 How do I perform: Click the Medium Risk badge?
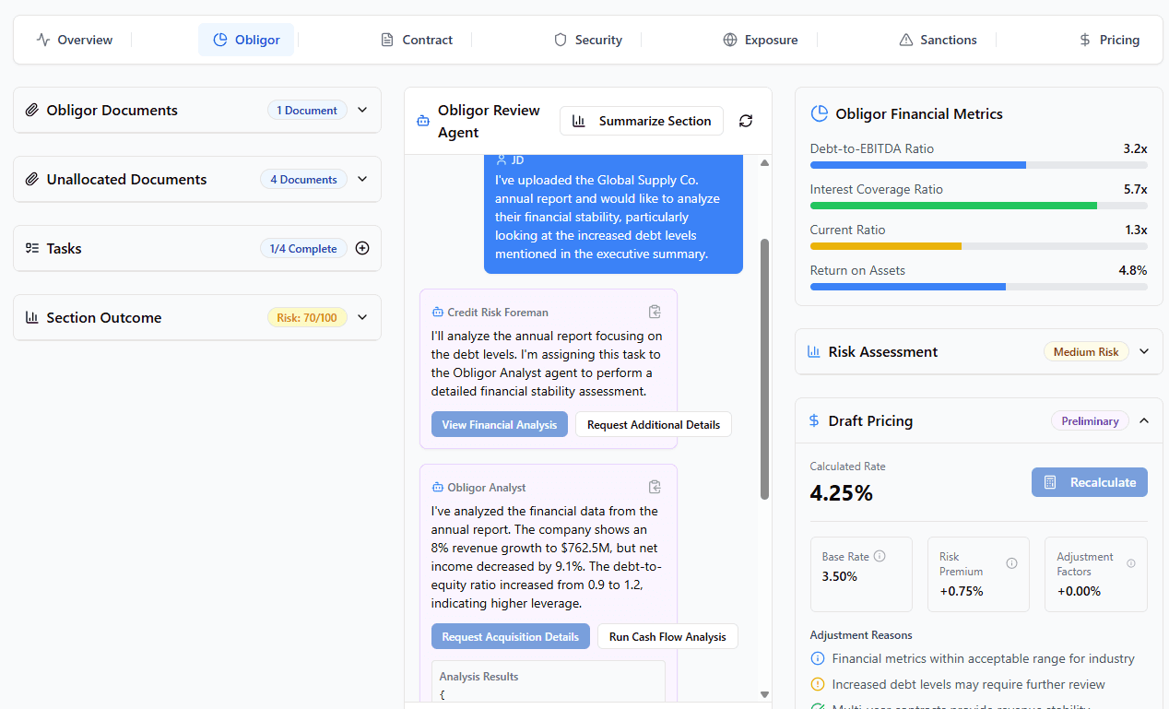pos(1086,351)
